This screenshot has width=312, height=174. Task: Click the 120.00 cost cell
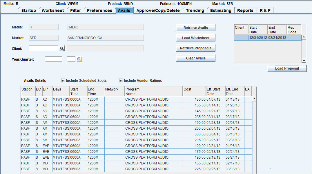[194, 146]
